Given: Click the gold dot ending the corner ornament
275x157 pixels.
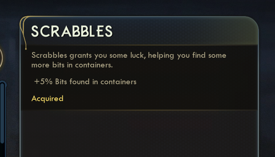Looking at the screenshot, I should coord(25,48).
